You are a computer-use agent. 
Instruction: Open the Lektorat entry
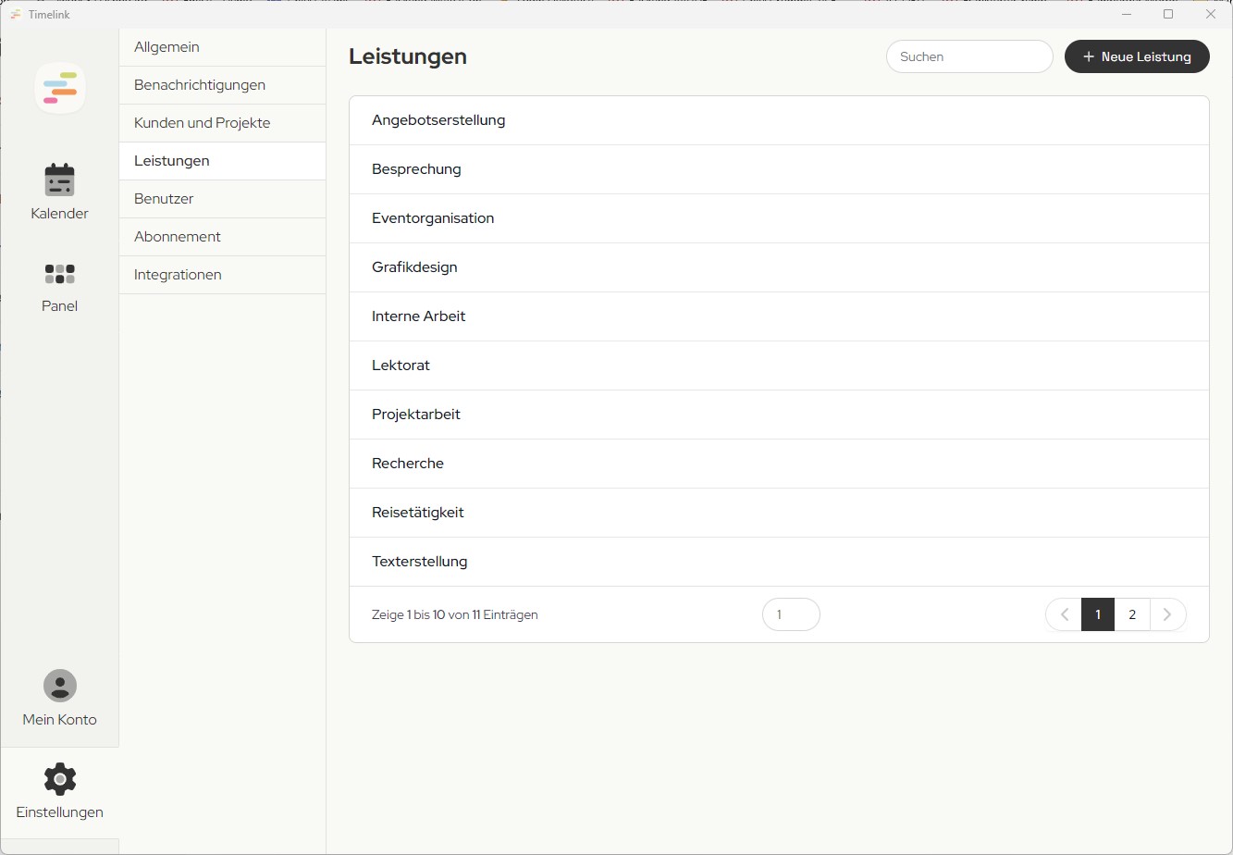pos(779,366)
